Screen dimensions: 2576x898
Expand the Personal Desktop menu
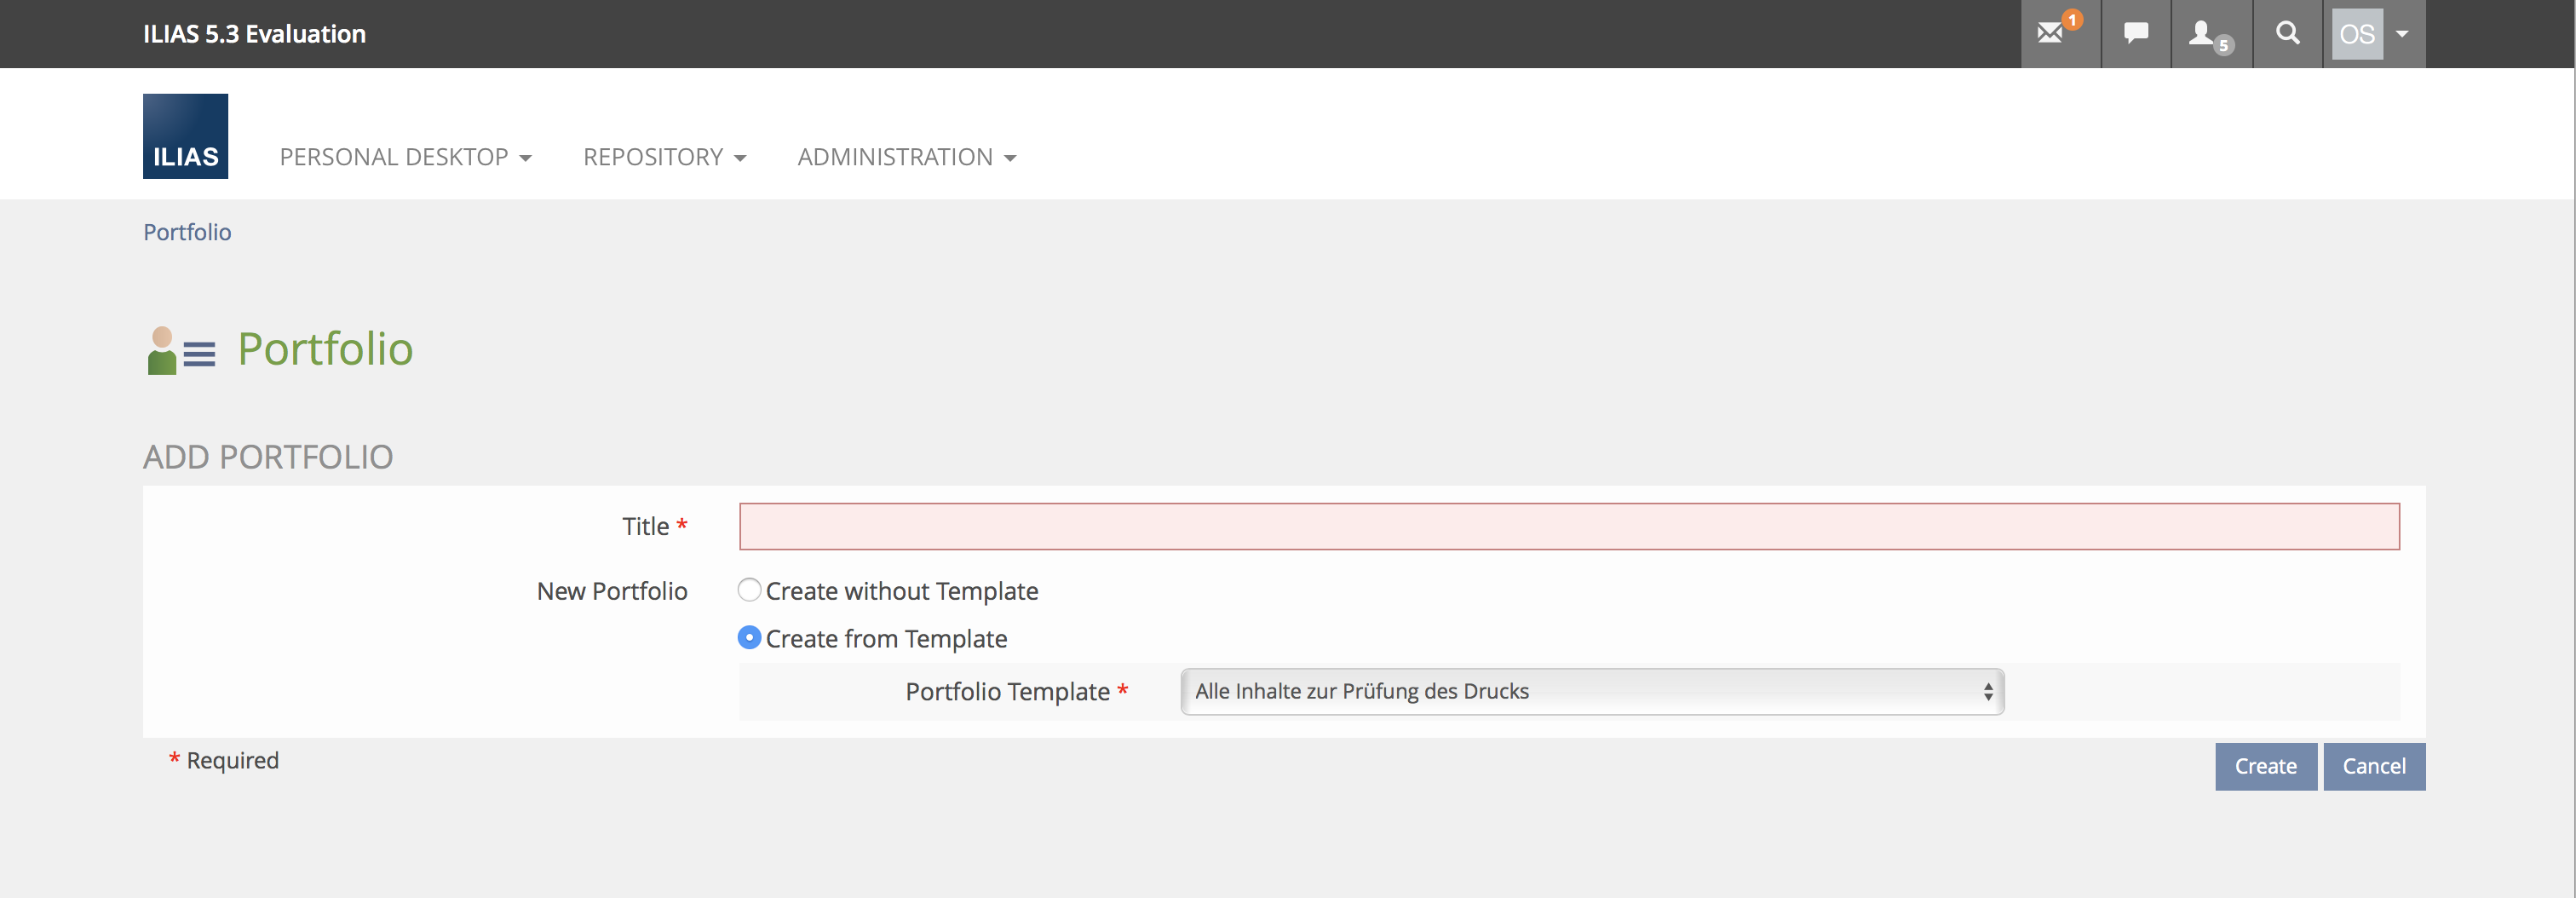[x=405, y=157]
